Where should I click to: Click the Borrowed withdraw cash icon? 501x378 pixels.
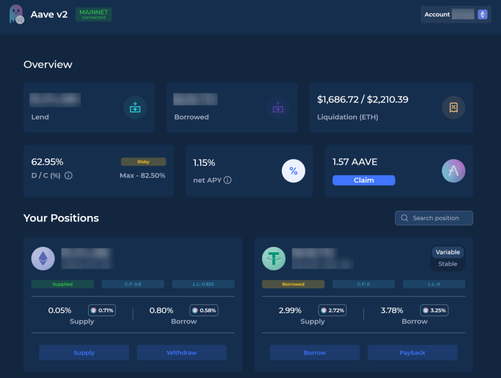278,108
